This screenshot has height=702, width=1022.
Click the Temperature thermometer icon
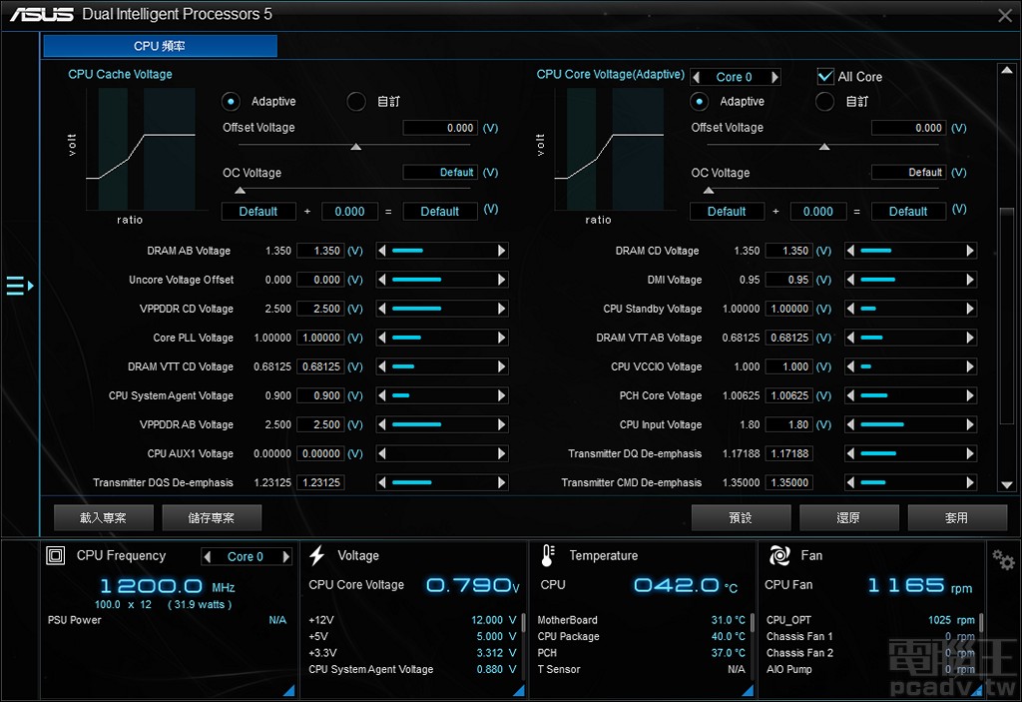click(x=548, y=556)
